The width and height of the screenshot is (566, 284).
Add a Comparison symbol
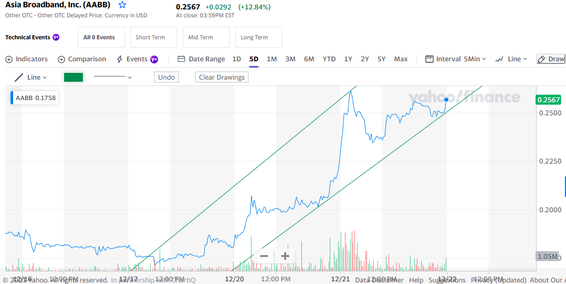(82, 59)
